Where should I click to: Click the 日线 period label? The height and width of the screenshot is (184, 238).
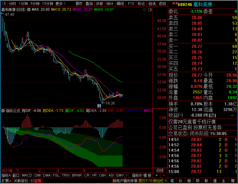pos(160,171)
